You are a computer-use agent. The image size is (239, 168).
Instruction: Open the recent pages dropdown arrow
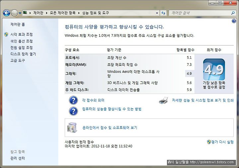coord(20,13)
